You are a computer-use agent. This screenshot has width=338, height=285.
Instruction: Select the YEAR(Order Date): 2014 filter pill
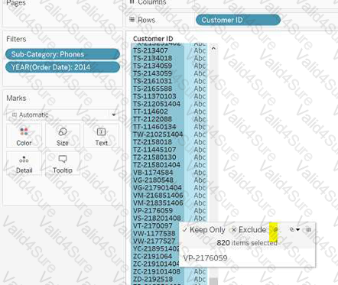(63, 67)
